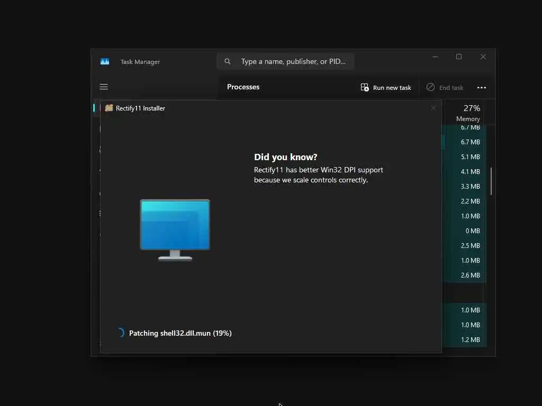Click the search magnifier icon
Image resolution: width=542 pixels, height=406 pixels.
(x=228, y=61)
